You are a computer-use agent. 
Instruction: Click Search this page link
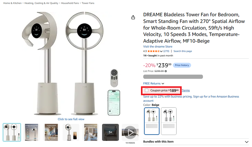tap(183, 51)
